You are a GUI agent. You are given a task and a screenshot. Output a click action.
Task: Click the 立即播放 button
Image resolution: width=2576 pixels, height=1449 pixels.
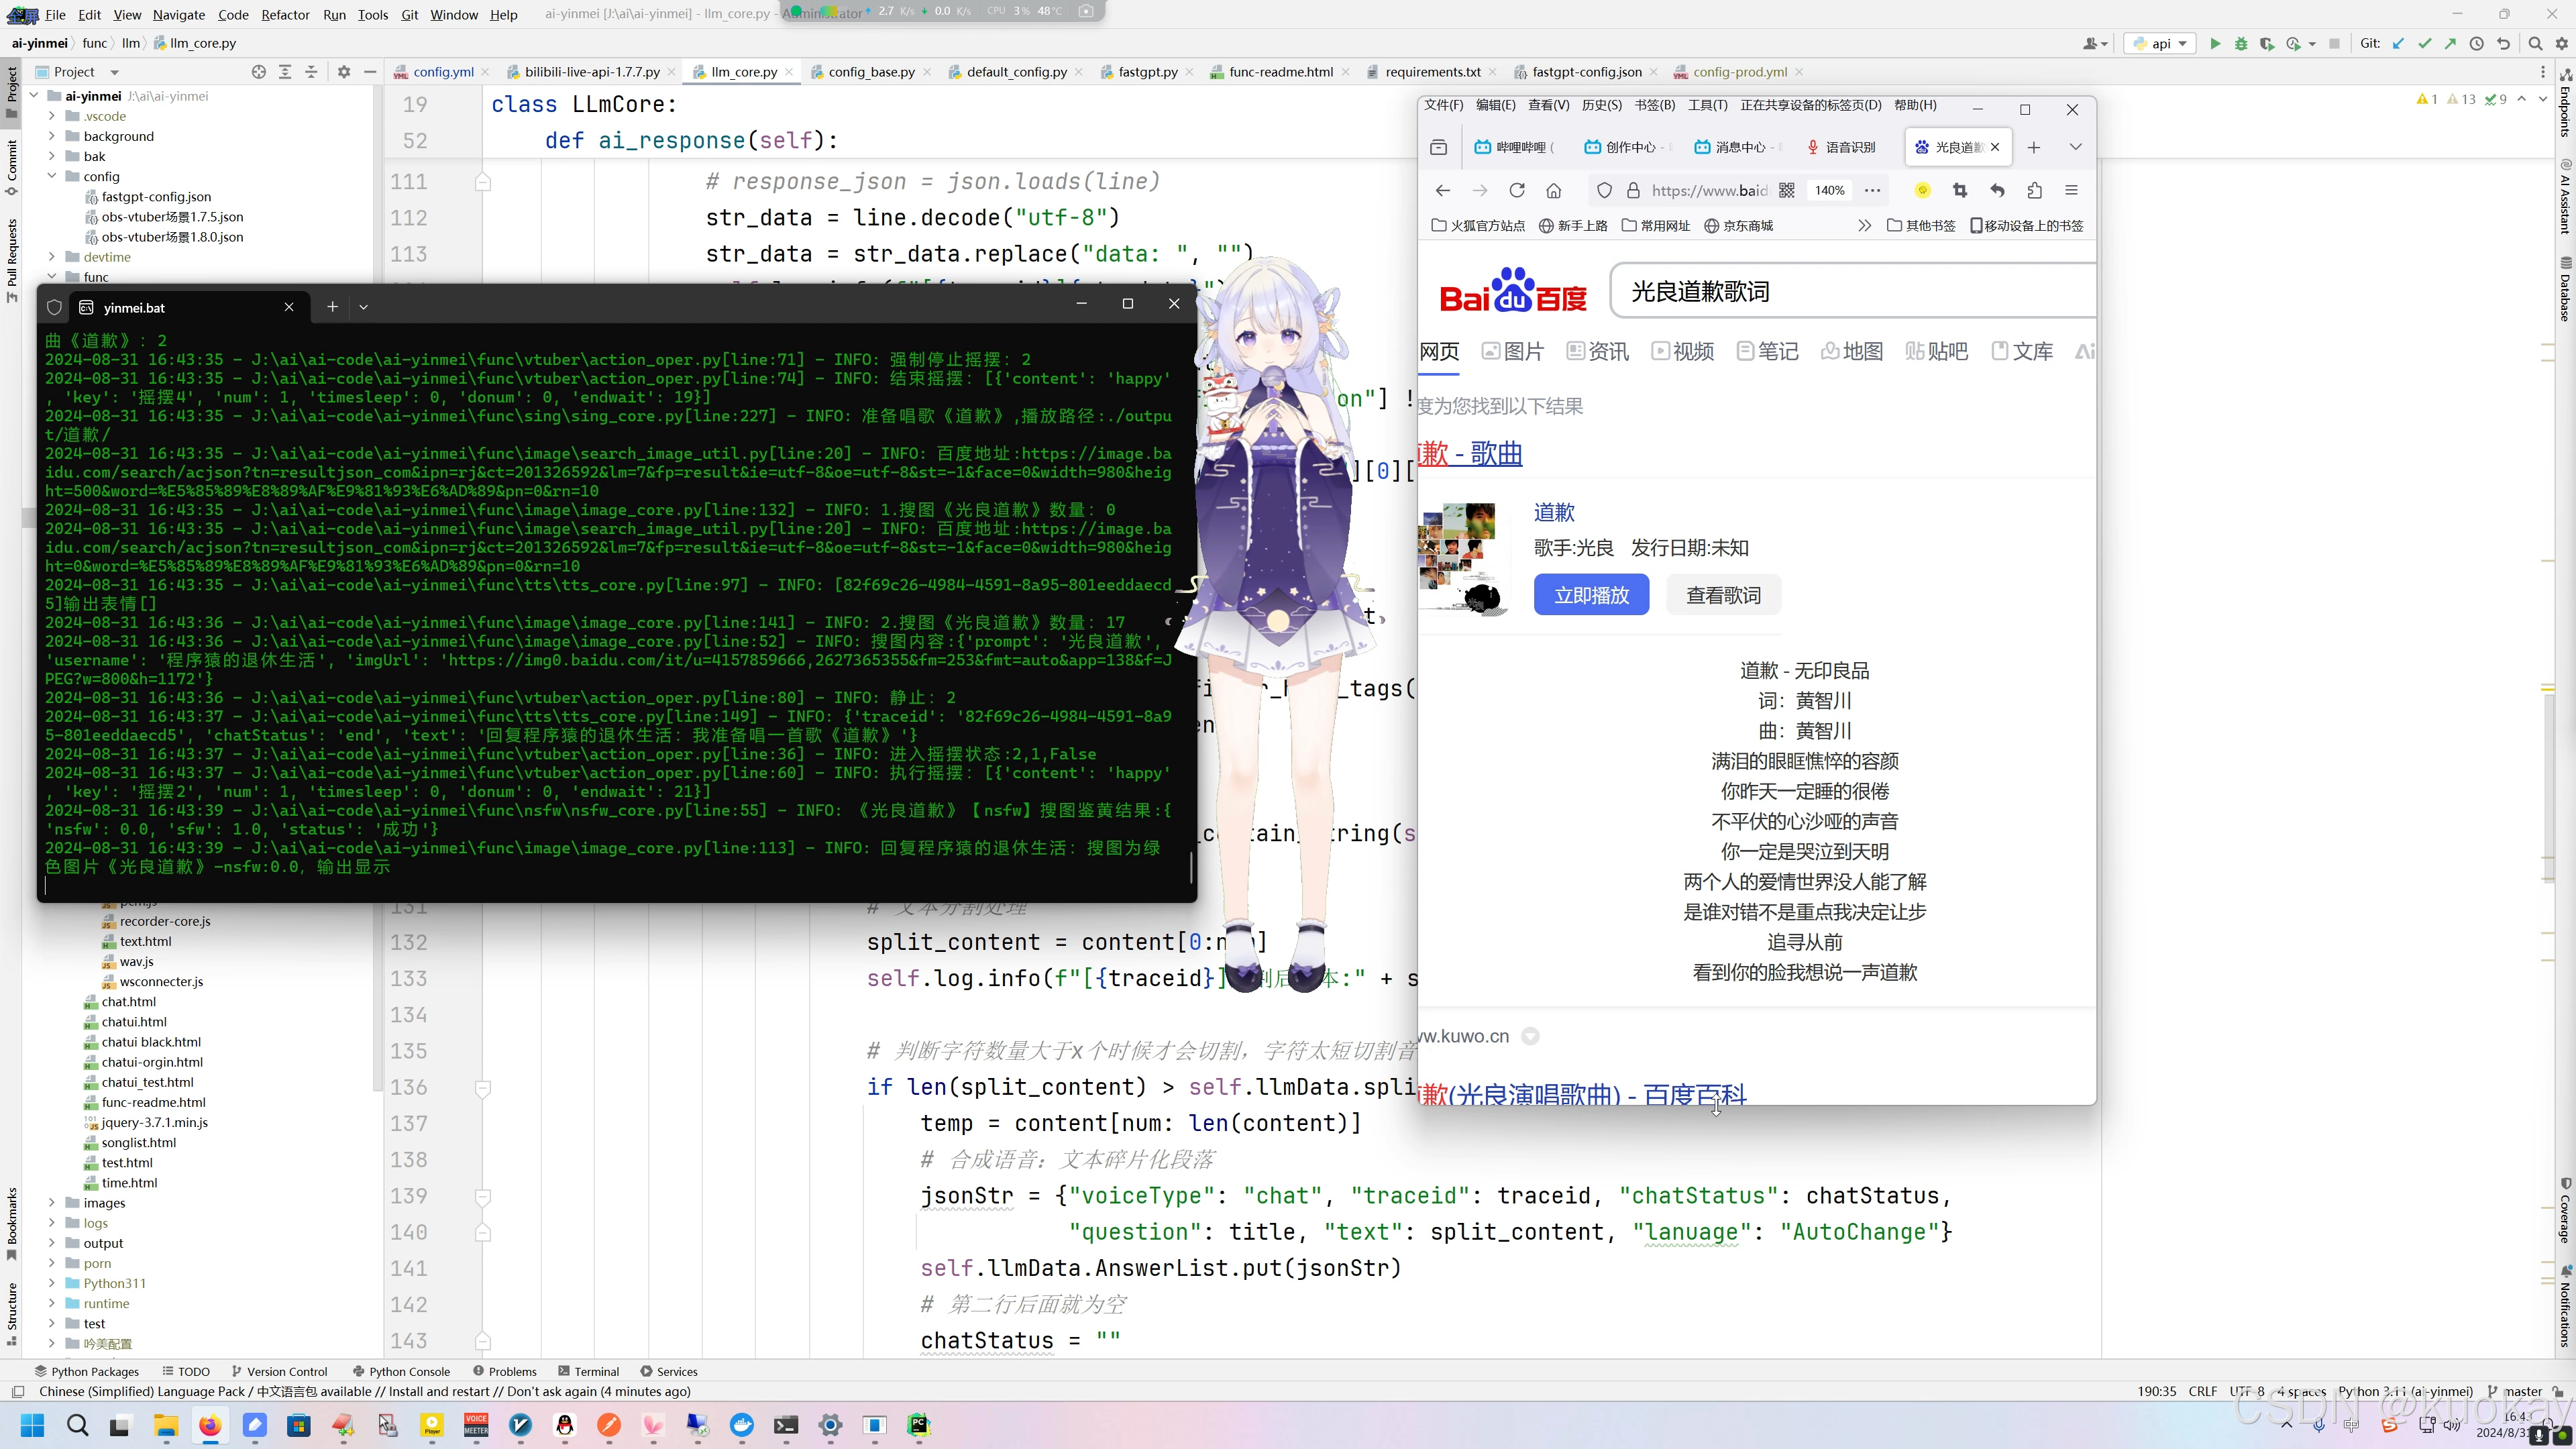pos(1591,595)
